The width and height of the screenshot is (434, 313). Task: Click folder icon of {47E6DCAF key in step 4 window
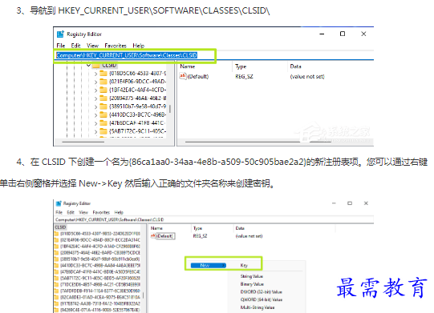57,272
